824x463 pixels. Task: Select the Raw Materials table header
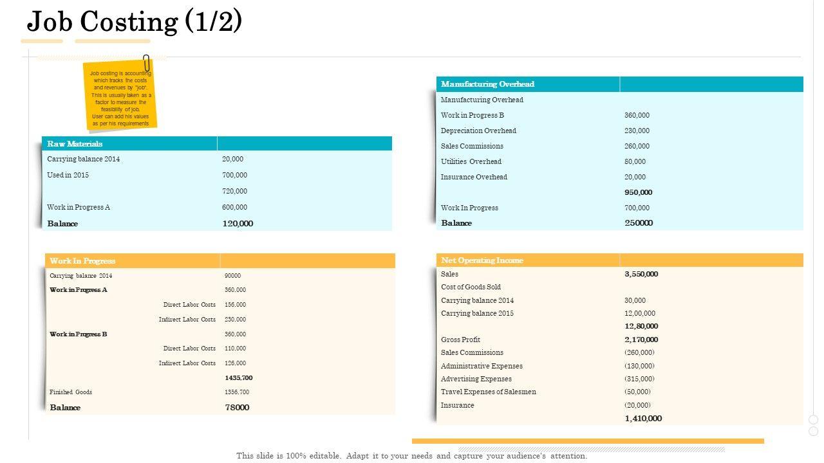click(217, 143)
